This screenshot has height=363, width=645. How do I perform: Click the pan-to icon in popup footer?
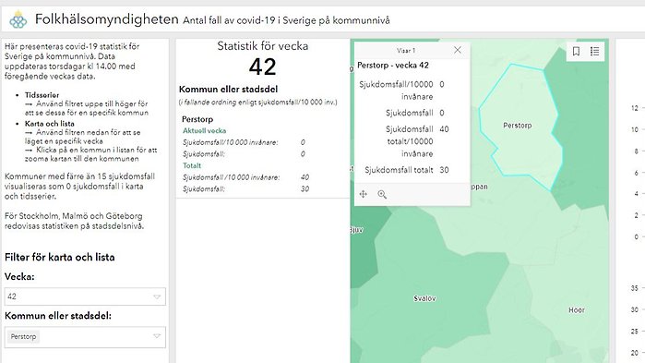pos(364,194)
